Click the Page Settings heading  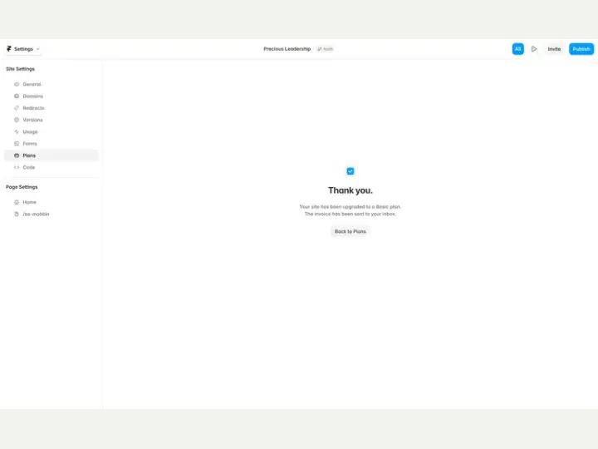(22, 187)
